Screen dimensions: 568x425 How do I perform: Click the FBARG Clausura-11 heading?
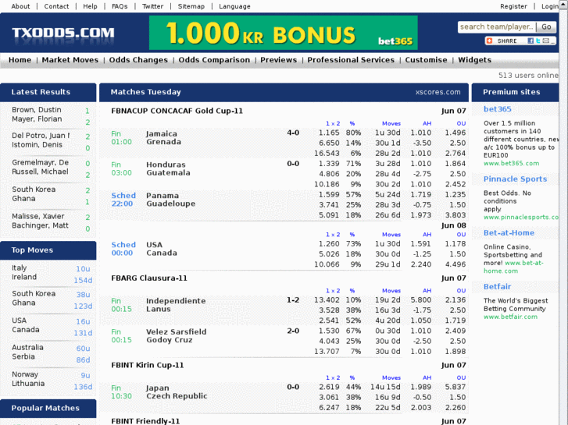[149, 278]
